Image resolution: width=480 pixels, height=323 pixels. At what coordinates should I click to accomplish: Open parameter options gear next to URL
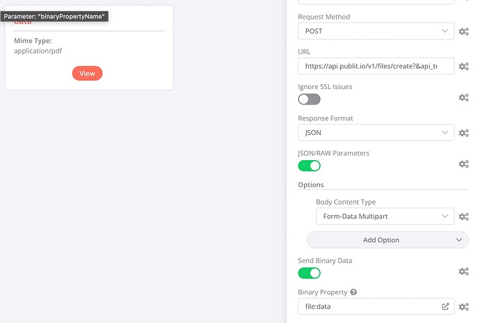click(463, 66)
